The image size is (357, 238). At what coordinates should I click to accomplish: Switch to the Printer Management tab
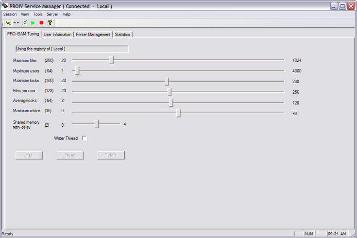click(93, 34)
